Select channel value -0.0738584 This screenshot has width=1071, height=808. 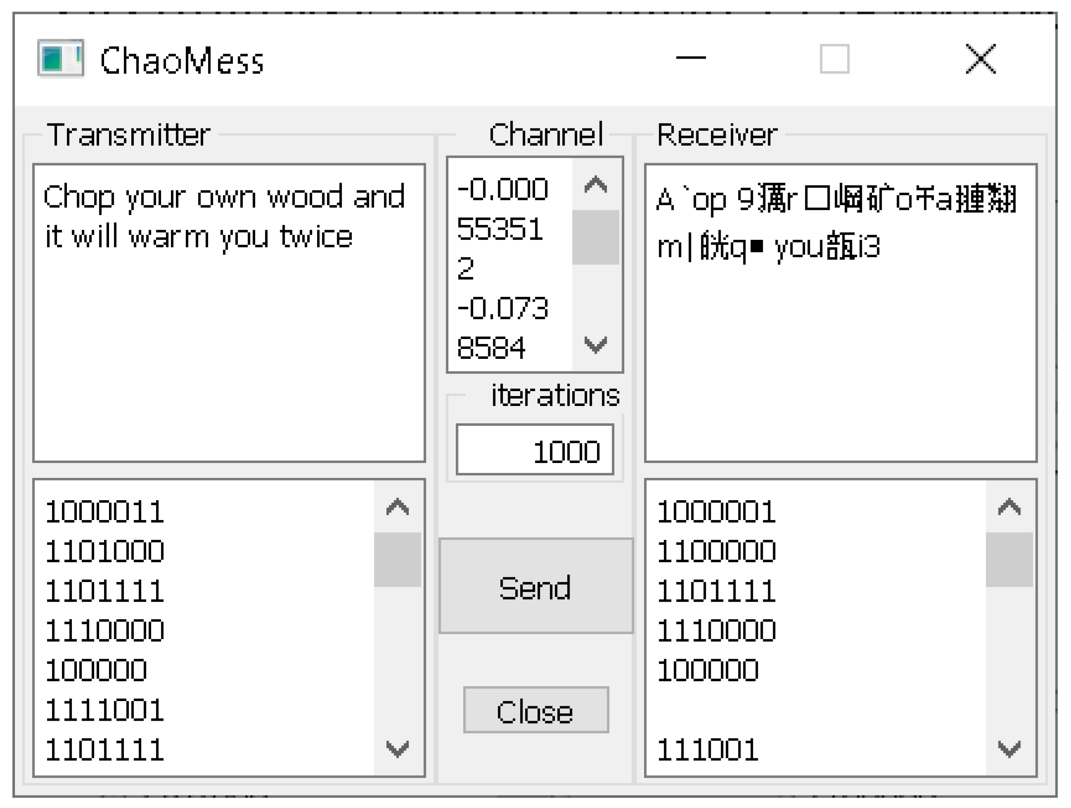tap(500, 327)
